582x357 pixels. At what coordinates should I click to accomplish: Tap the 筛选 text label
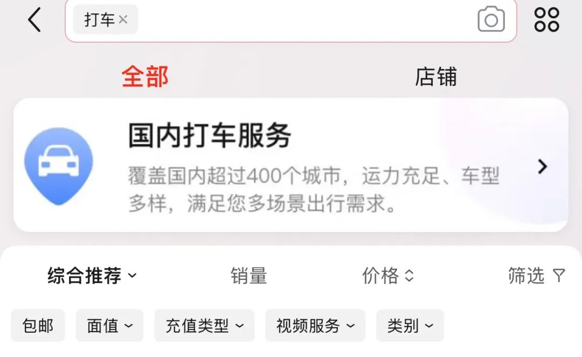[526, 276]
